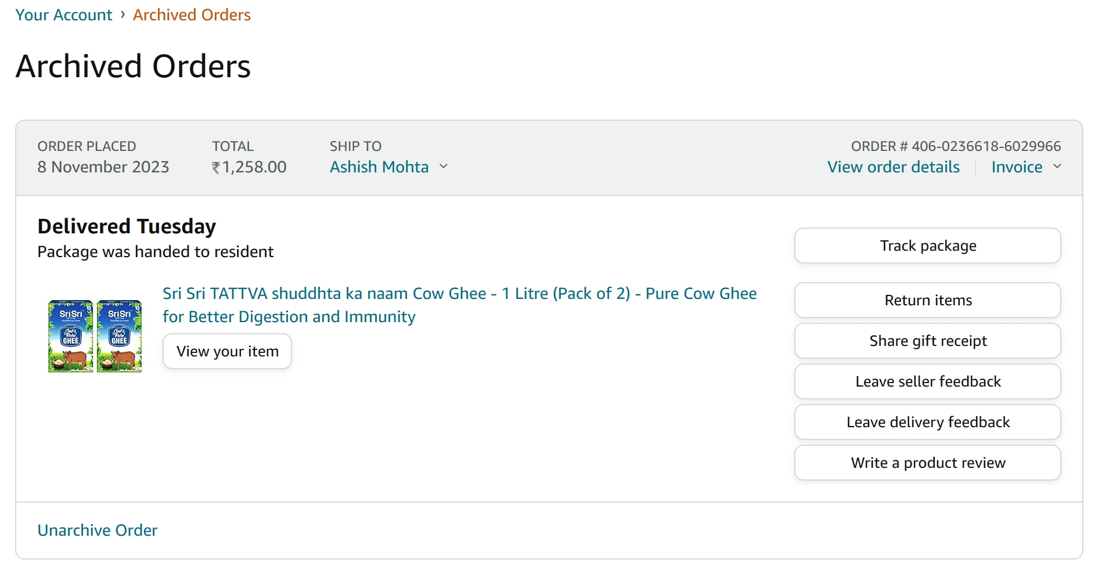The height and width of the screenshot is (570, 1102).
Task: Open the Sri Sri TATTVA Cow Ghee product page
Action: (459, 305)
